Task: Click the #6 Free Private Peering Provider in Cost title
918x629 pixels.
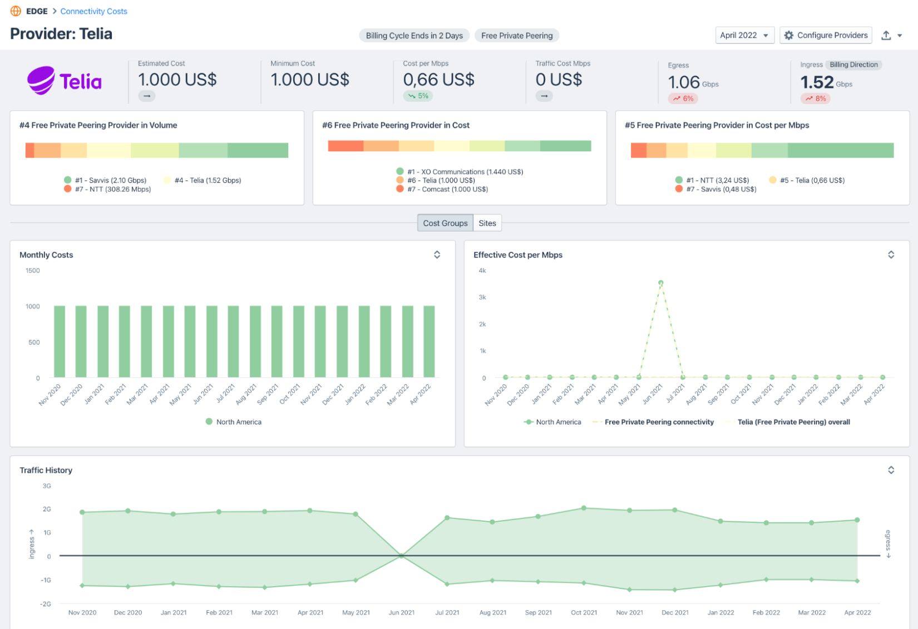Action: click(396, 125)
